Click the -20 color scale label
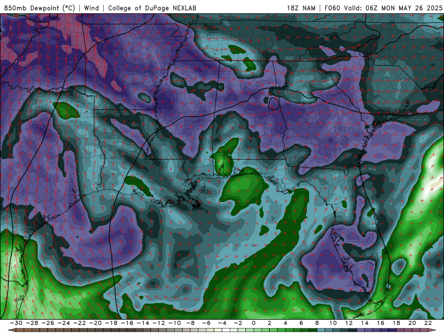This screenshot has height=333, width=444. (x=95, y=323)
